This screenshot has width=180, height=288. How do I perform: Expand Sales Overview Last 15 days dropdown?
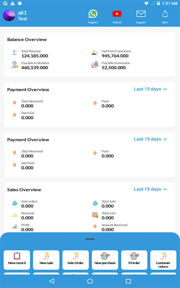pyautogui.click(x=150, y=189)
